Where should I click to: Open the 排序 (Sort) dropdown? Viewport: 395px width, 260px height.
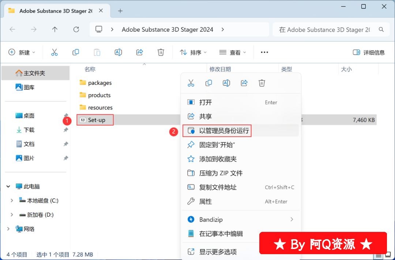pyautogui.click(x=193, y=52)
